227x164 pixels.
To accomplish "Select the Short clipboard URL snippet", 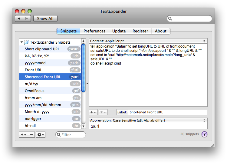I will (50, 49).
